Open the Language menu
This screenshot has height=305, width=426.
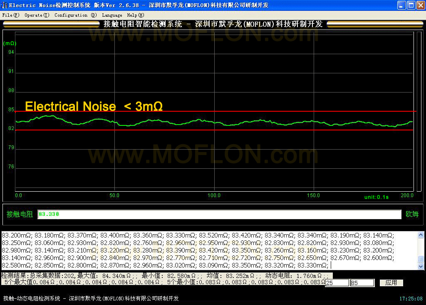click(x=112, y=15)
